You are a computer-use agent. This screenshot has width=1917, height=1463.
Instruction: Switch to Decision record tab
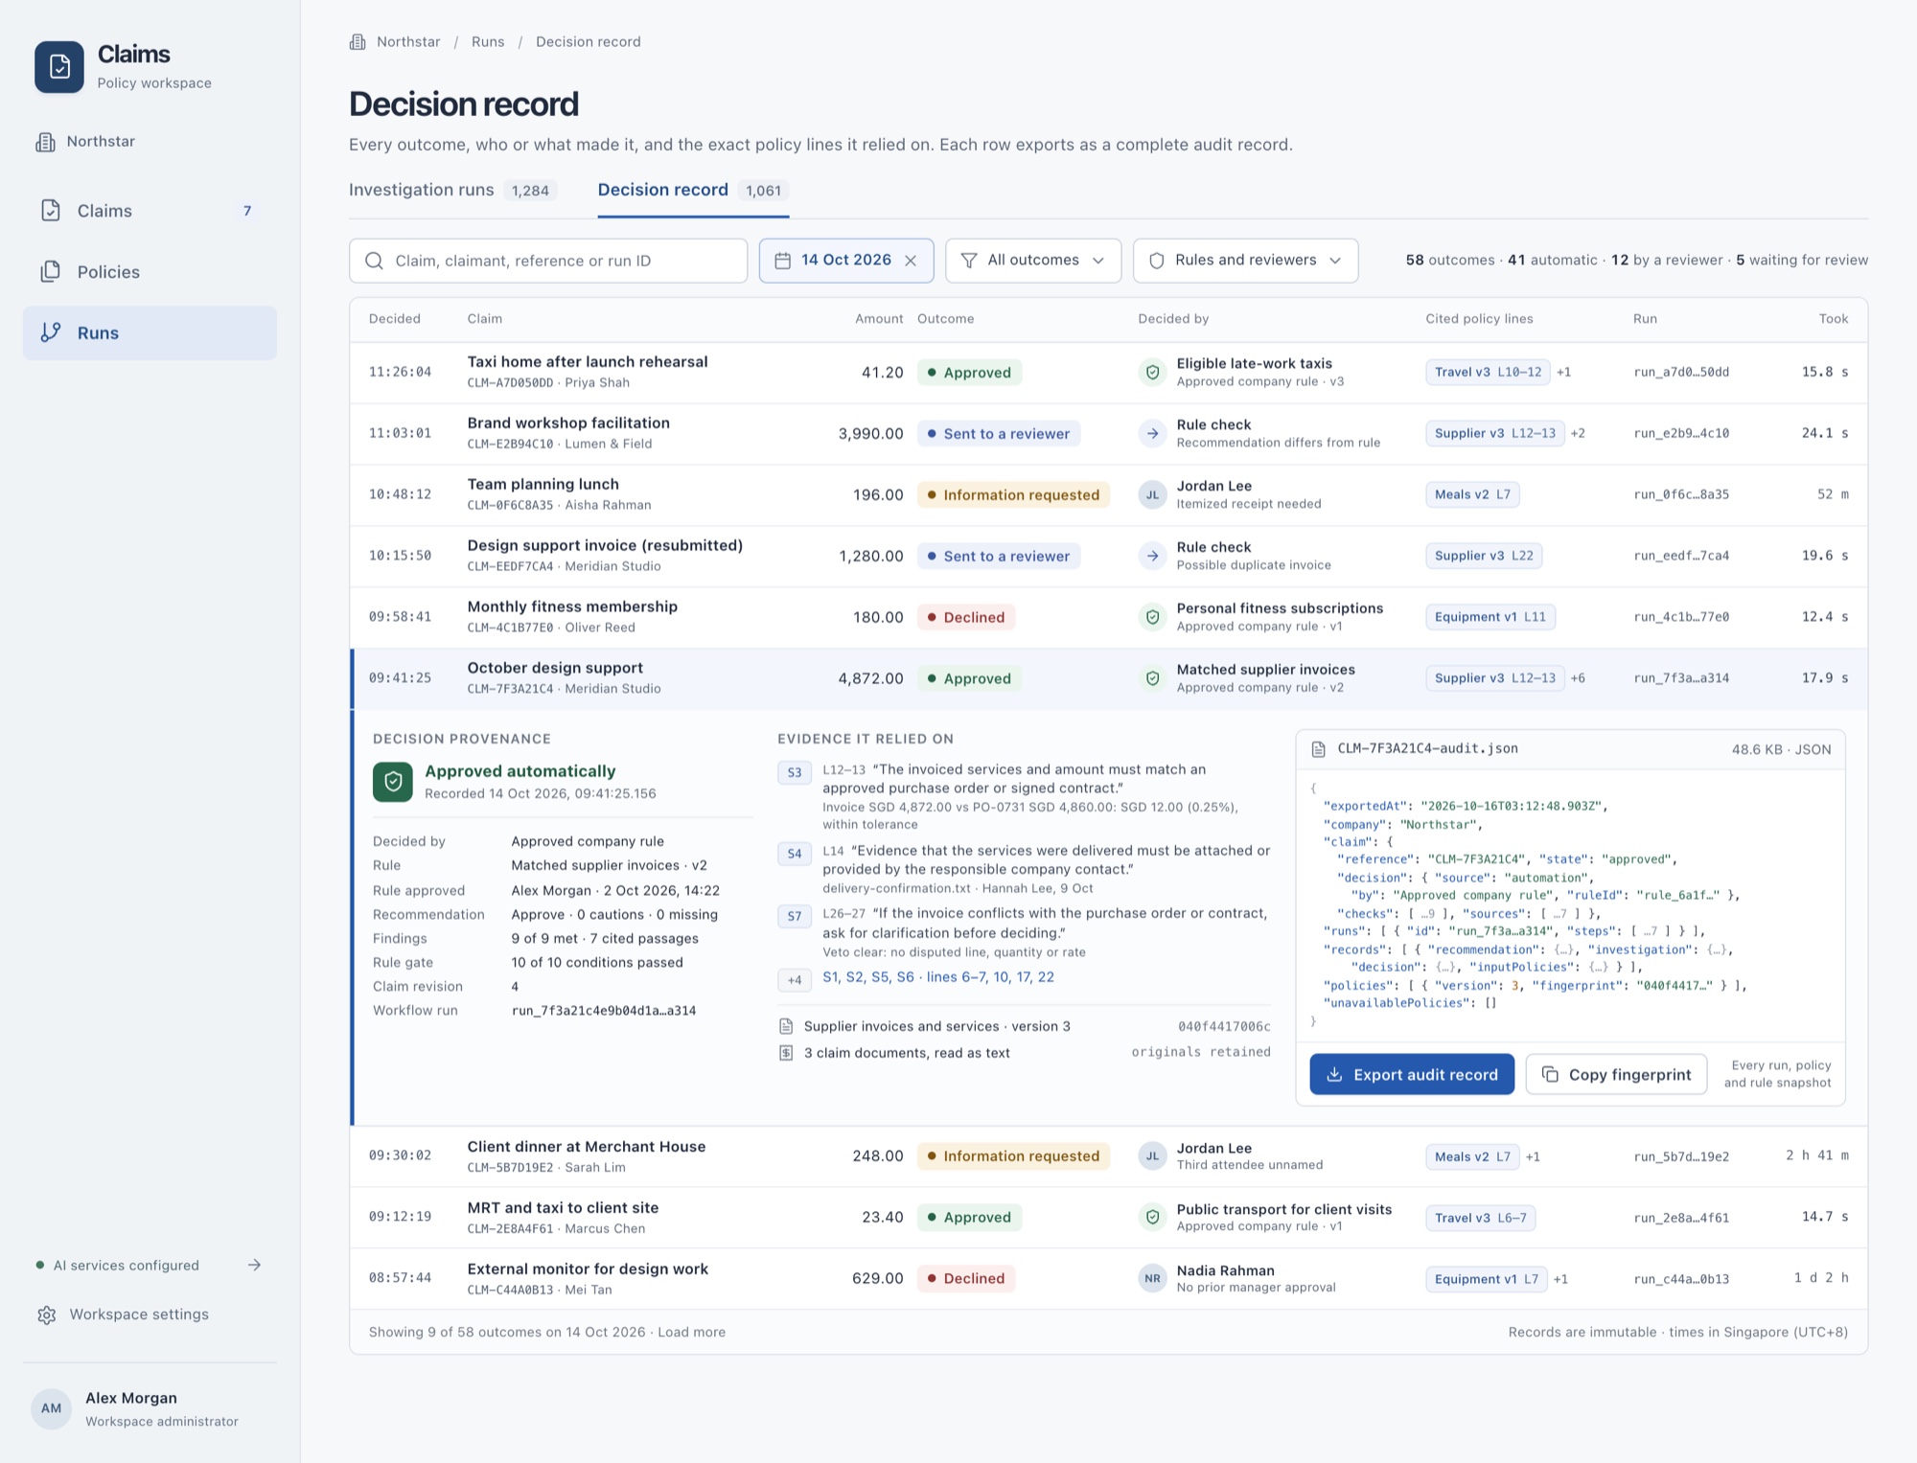click(693, 191)
